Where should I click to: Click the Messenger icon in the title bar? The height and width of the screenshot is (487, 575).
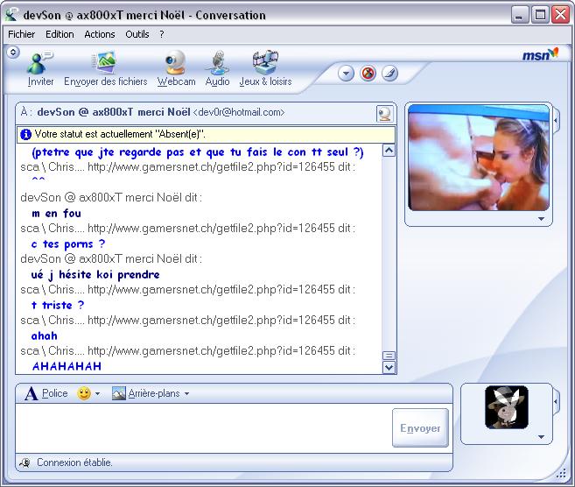(x=11, y=15)
